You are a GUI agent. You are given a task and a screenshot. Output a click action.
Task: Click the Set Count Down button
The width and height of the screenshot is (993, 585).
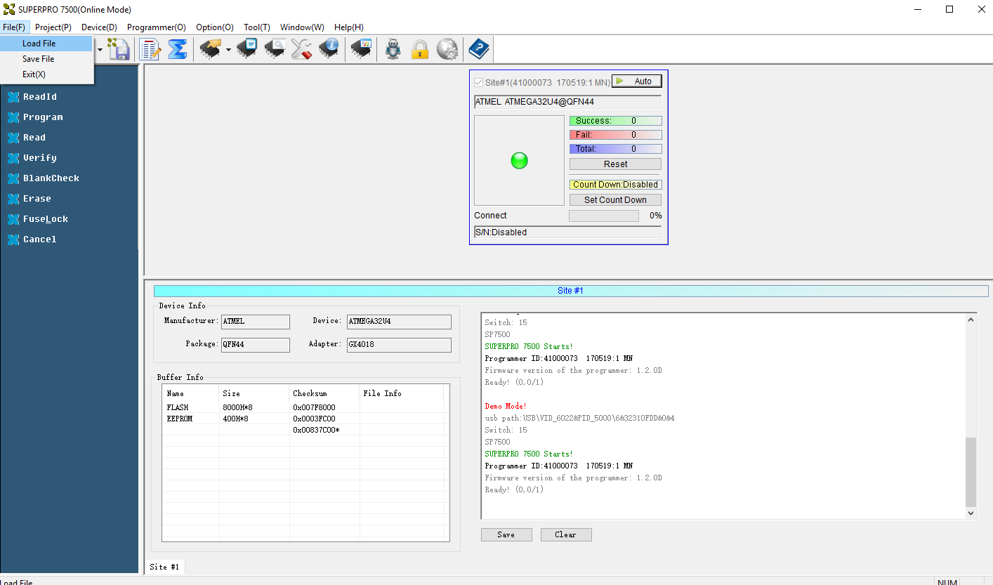point(615,200)
